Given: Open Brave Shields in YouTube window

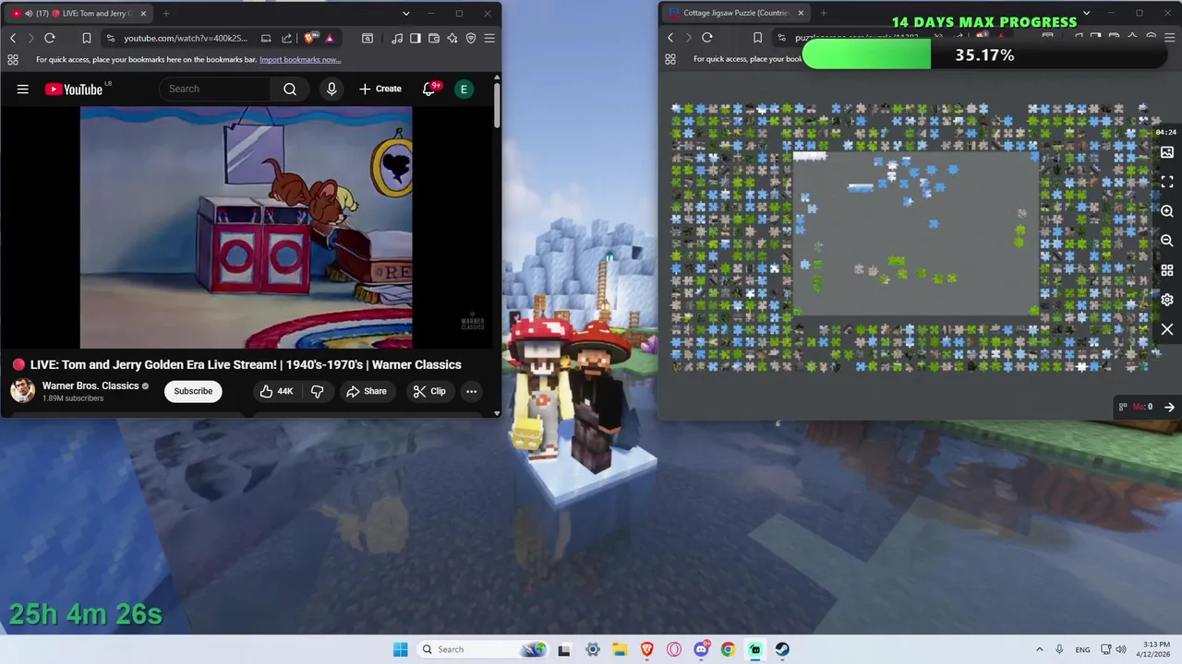Looking at the screenshot, I should (309, 38).
